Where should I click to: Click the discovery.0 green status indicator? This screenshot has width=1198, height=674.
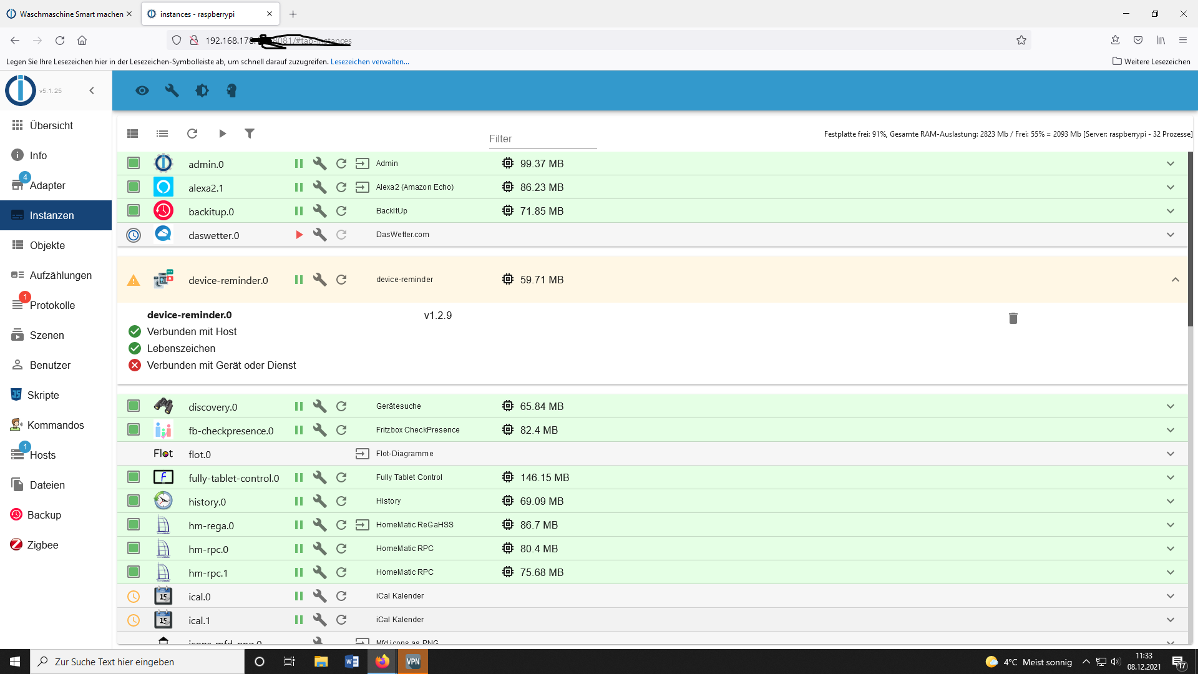click(134, 406)
